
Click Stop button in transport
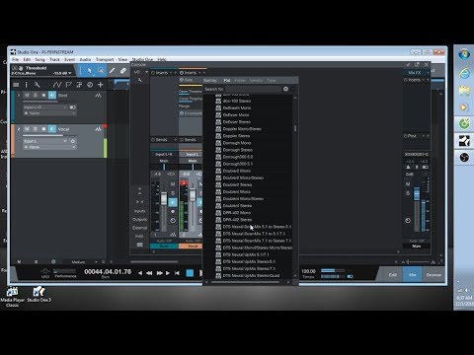click(190, 273)
